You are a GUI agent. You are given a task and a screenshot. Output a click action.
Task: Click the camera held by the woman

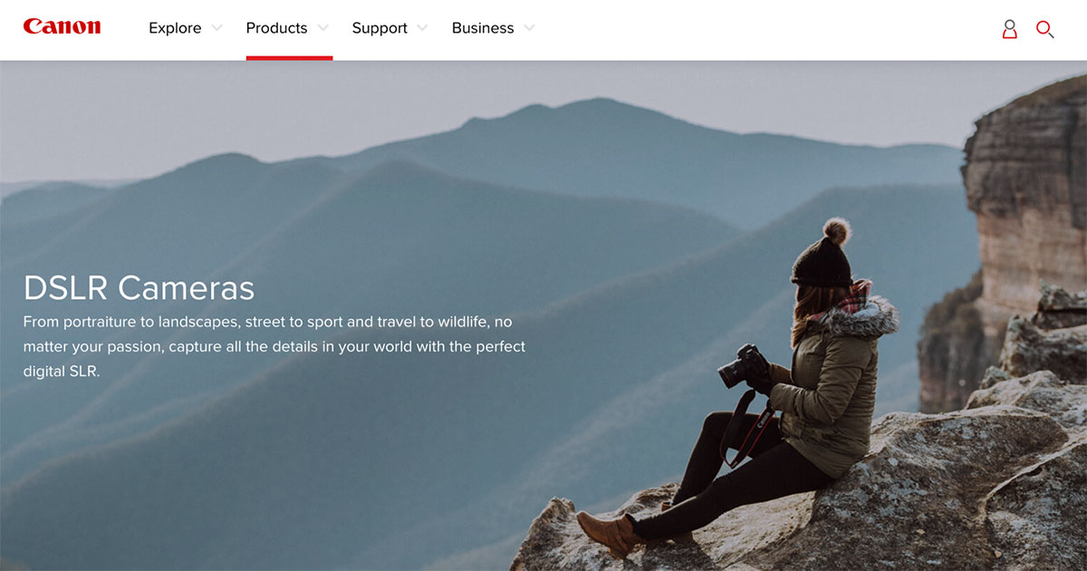pyautogui.click(x=744, y=366)
